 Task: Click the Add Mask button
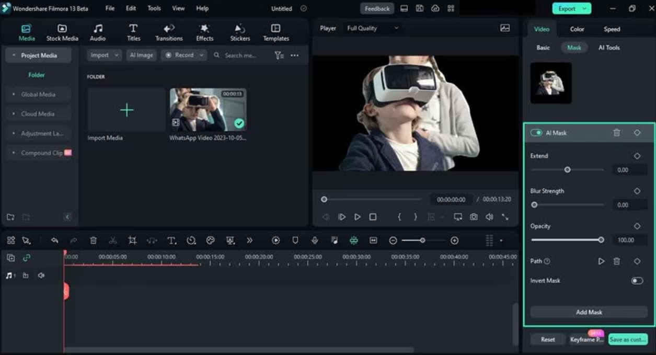click(589, 312)
